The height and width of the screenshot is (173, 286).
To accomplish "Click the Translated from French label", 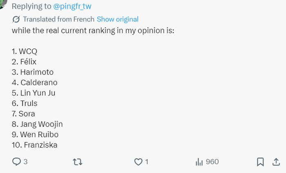I will coord(59,19).
